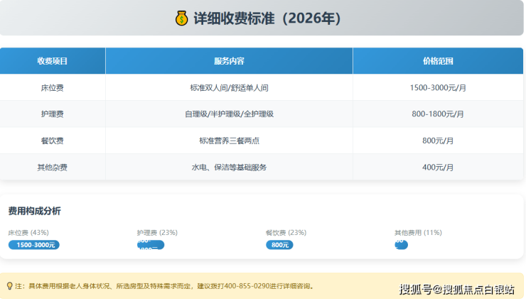Image resolution: width=526 pixels, height=301 pixels.
Task: Select the 护理费 row label in table
Action: tap(53, 114)
